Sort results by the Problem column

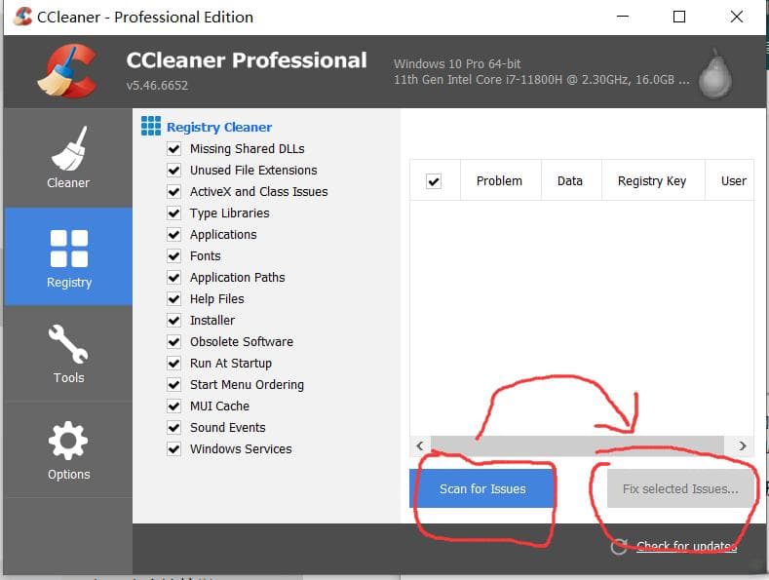[500, 180]
